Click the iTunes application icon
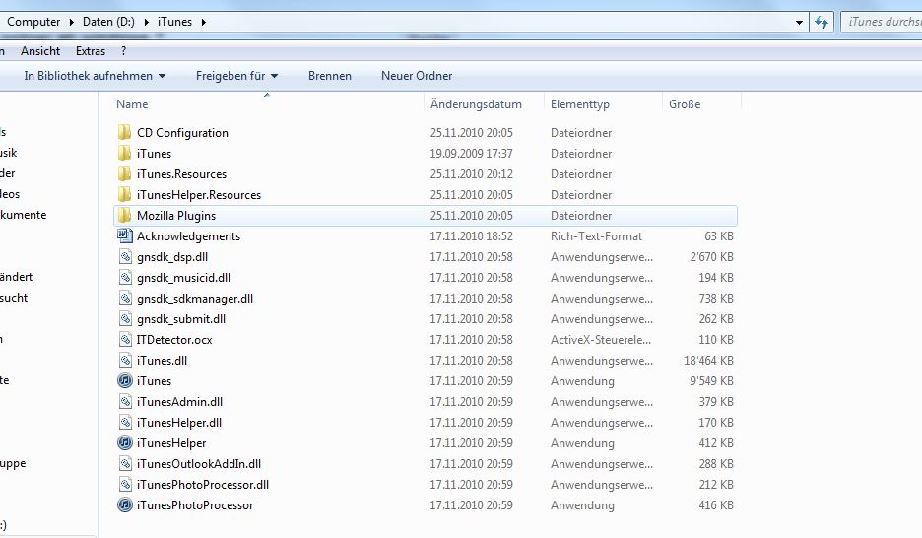 click(124, 381)
